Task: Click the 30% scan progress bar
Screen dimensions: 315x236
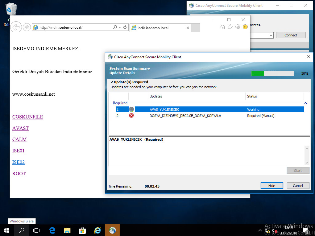Action: pyautogui.click(x=273, y=73)
